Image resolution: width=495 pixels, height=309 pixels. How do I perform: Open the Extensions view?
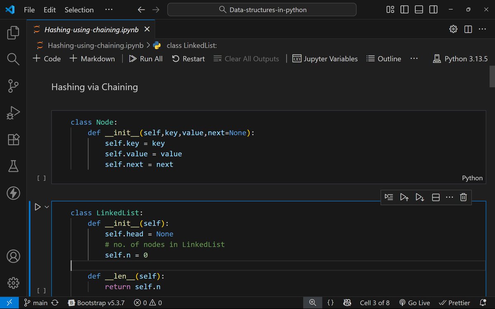pyautogui.click(x=13, y=139)
